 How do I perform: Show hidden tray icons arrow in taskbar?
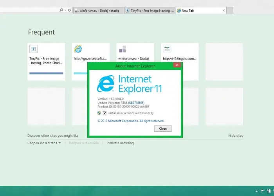tap(256, 191)
